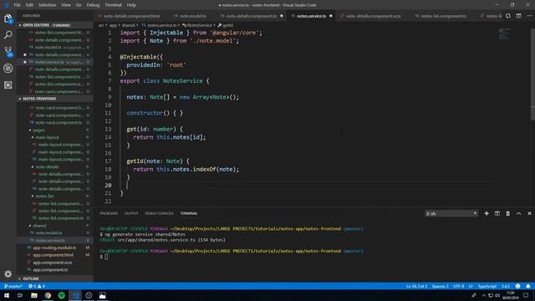Open Task View on the taskbar
535x301 pixels.
pyautogui.click(x=20, y=295)
